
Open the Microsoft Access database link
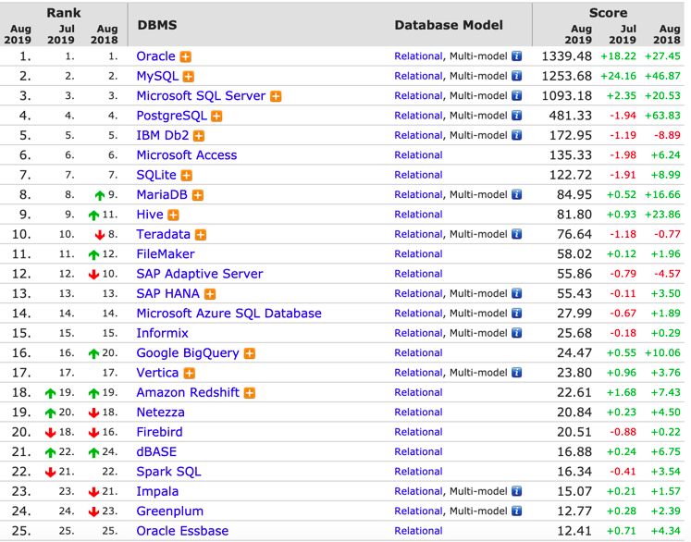pos(186,155)
